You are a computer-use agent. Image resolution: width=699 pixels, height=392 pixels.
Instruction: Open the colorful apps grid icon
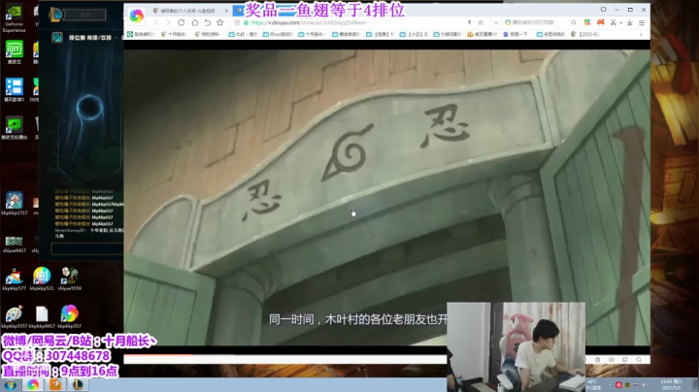pos(587,22)
